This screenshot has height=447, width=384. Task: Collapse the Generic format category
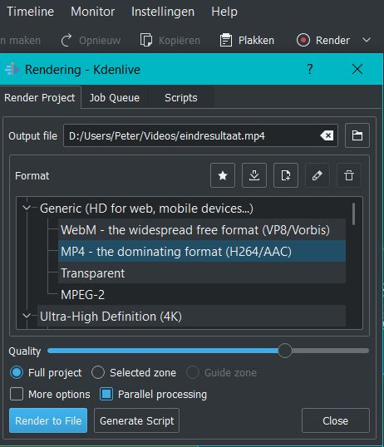[x=27, y=208]
